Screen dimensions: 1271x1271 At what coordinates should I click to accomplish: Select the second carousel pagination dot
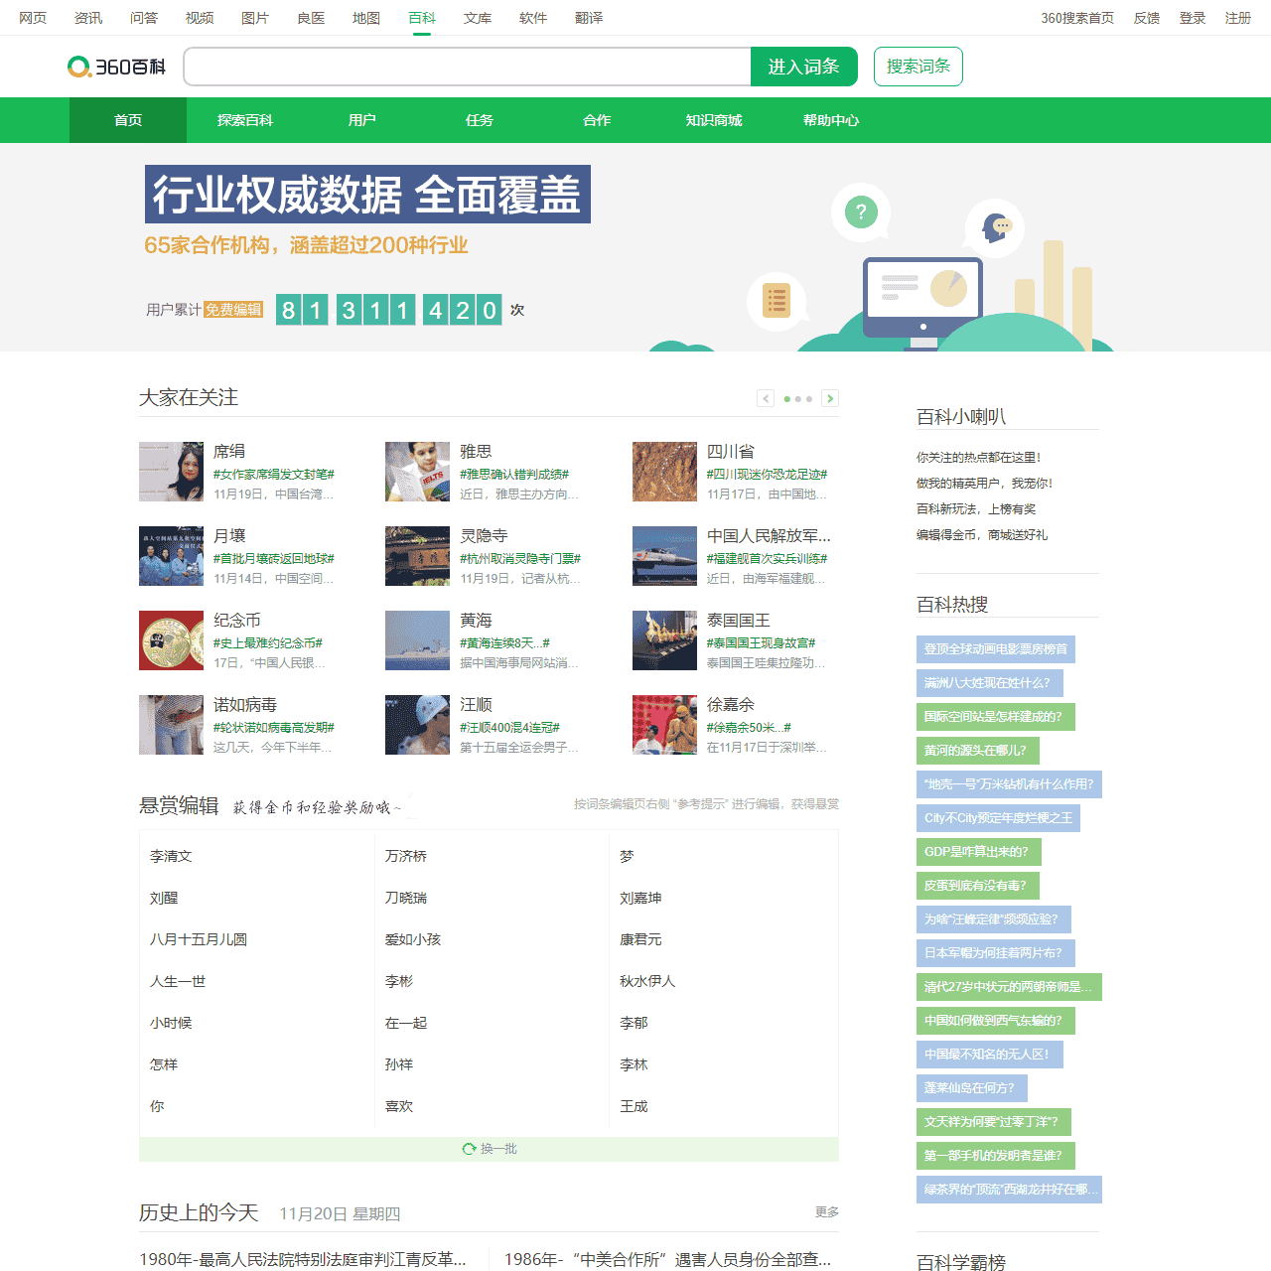tap(797, 398)
